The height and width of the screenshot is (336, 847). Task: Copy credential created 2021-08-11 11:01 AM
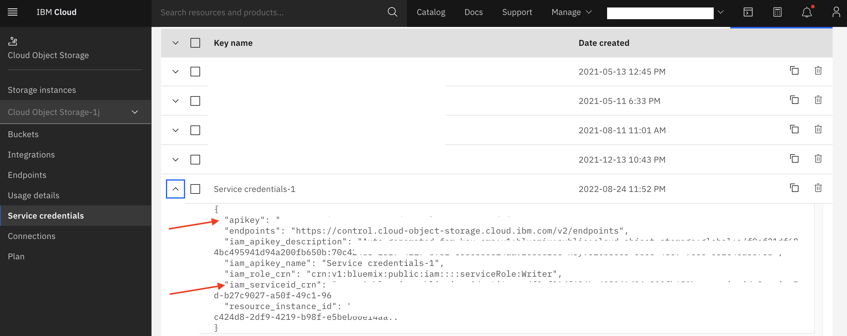pyautogui.click(x=794, y=130)
